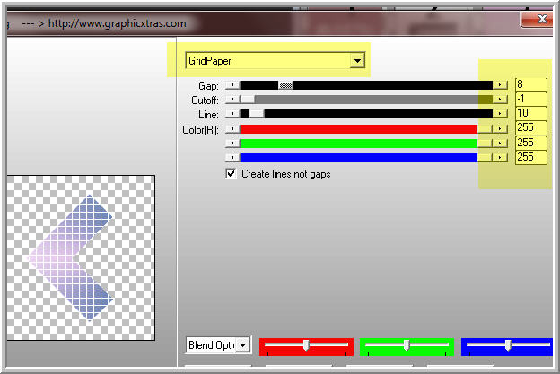This screenshot has width=560, height=374.
Task: Click the Gap slider thumb
Action: point(285,85)
